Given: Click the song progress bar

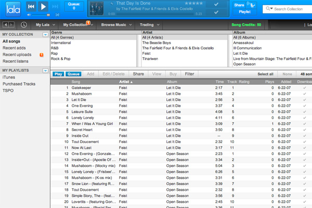Looking at the screenshot, I should coord(155,14).
